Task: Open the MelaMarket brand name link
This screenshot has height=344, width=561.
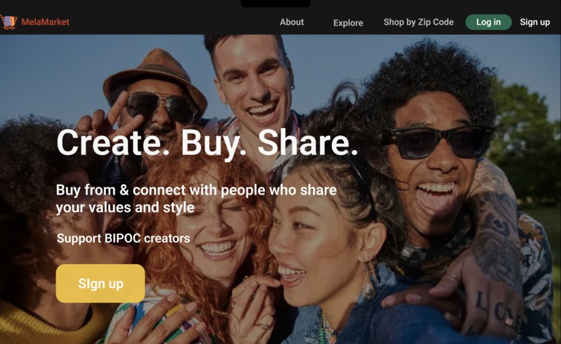Action: (x=45, y=22)
